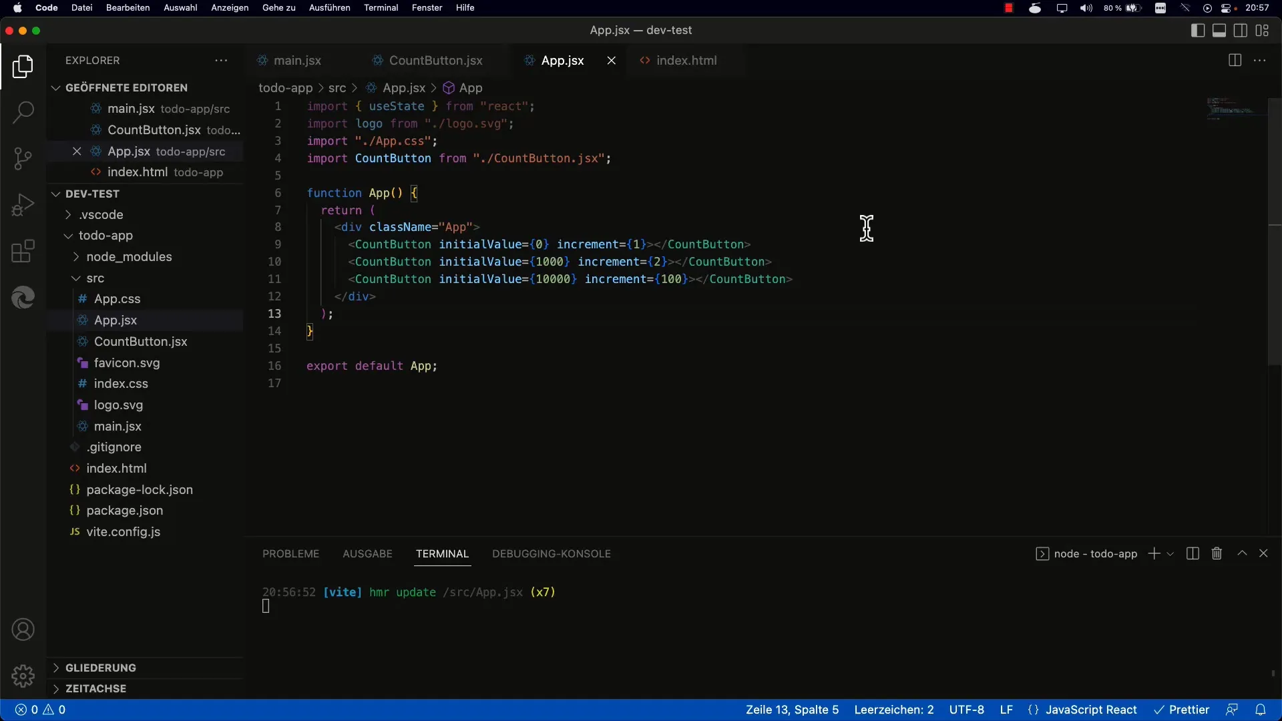
Task: Open the Terminal menu in menu bar
Action: point(381,8)
